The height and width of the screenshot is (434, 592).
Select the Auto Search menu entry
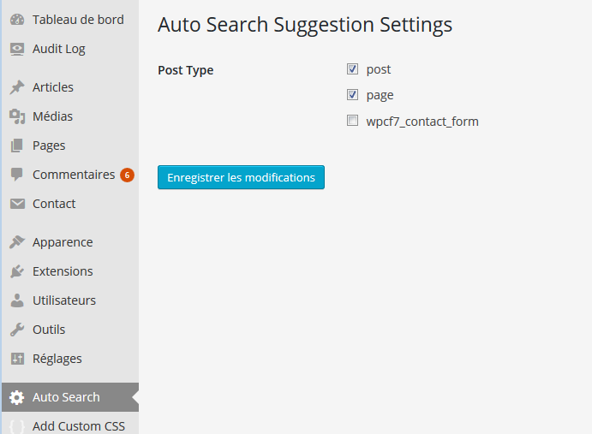[x=70, y=397]
